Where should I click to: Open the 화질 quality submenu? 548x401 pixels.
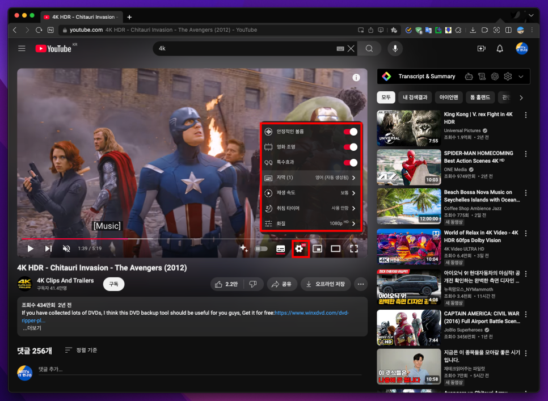311,223
